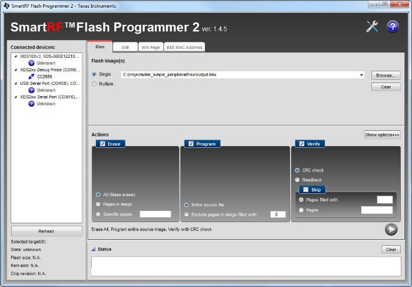
Task: Collapse the Status panel triangle
Action: click(x=93, y=249)
